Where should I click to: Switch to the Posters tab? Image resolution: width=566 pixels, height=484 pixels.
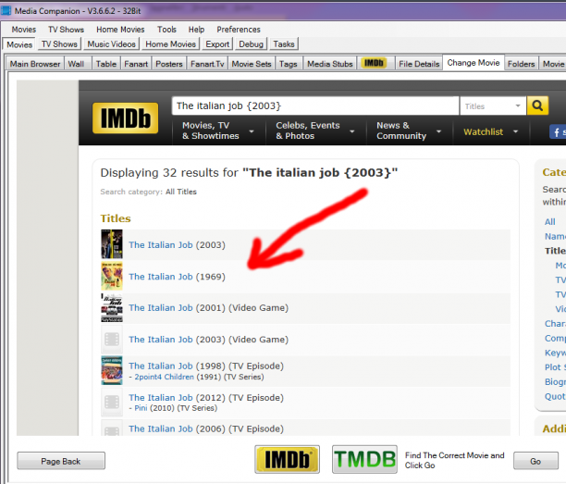[x=169, y=64]
